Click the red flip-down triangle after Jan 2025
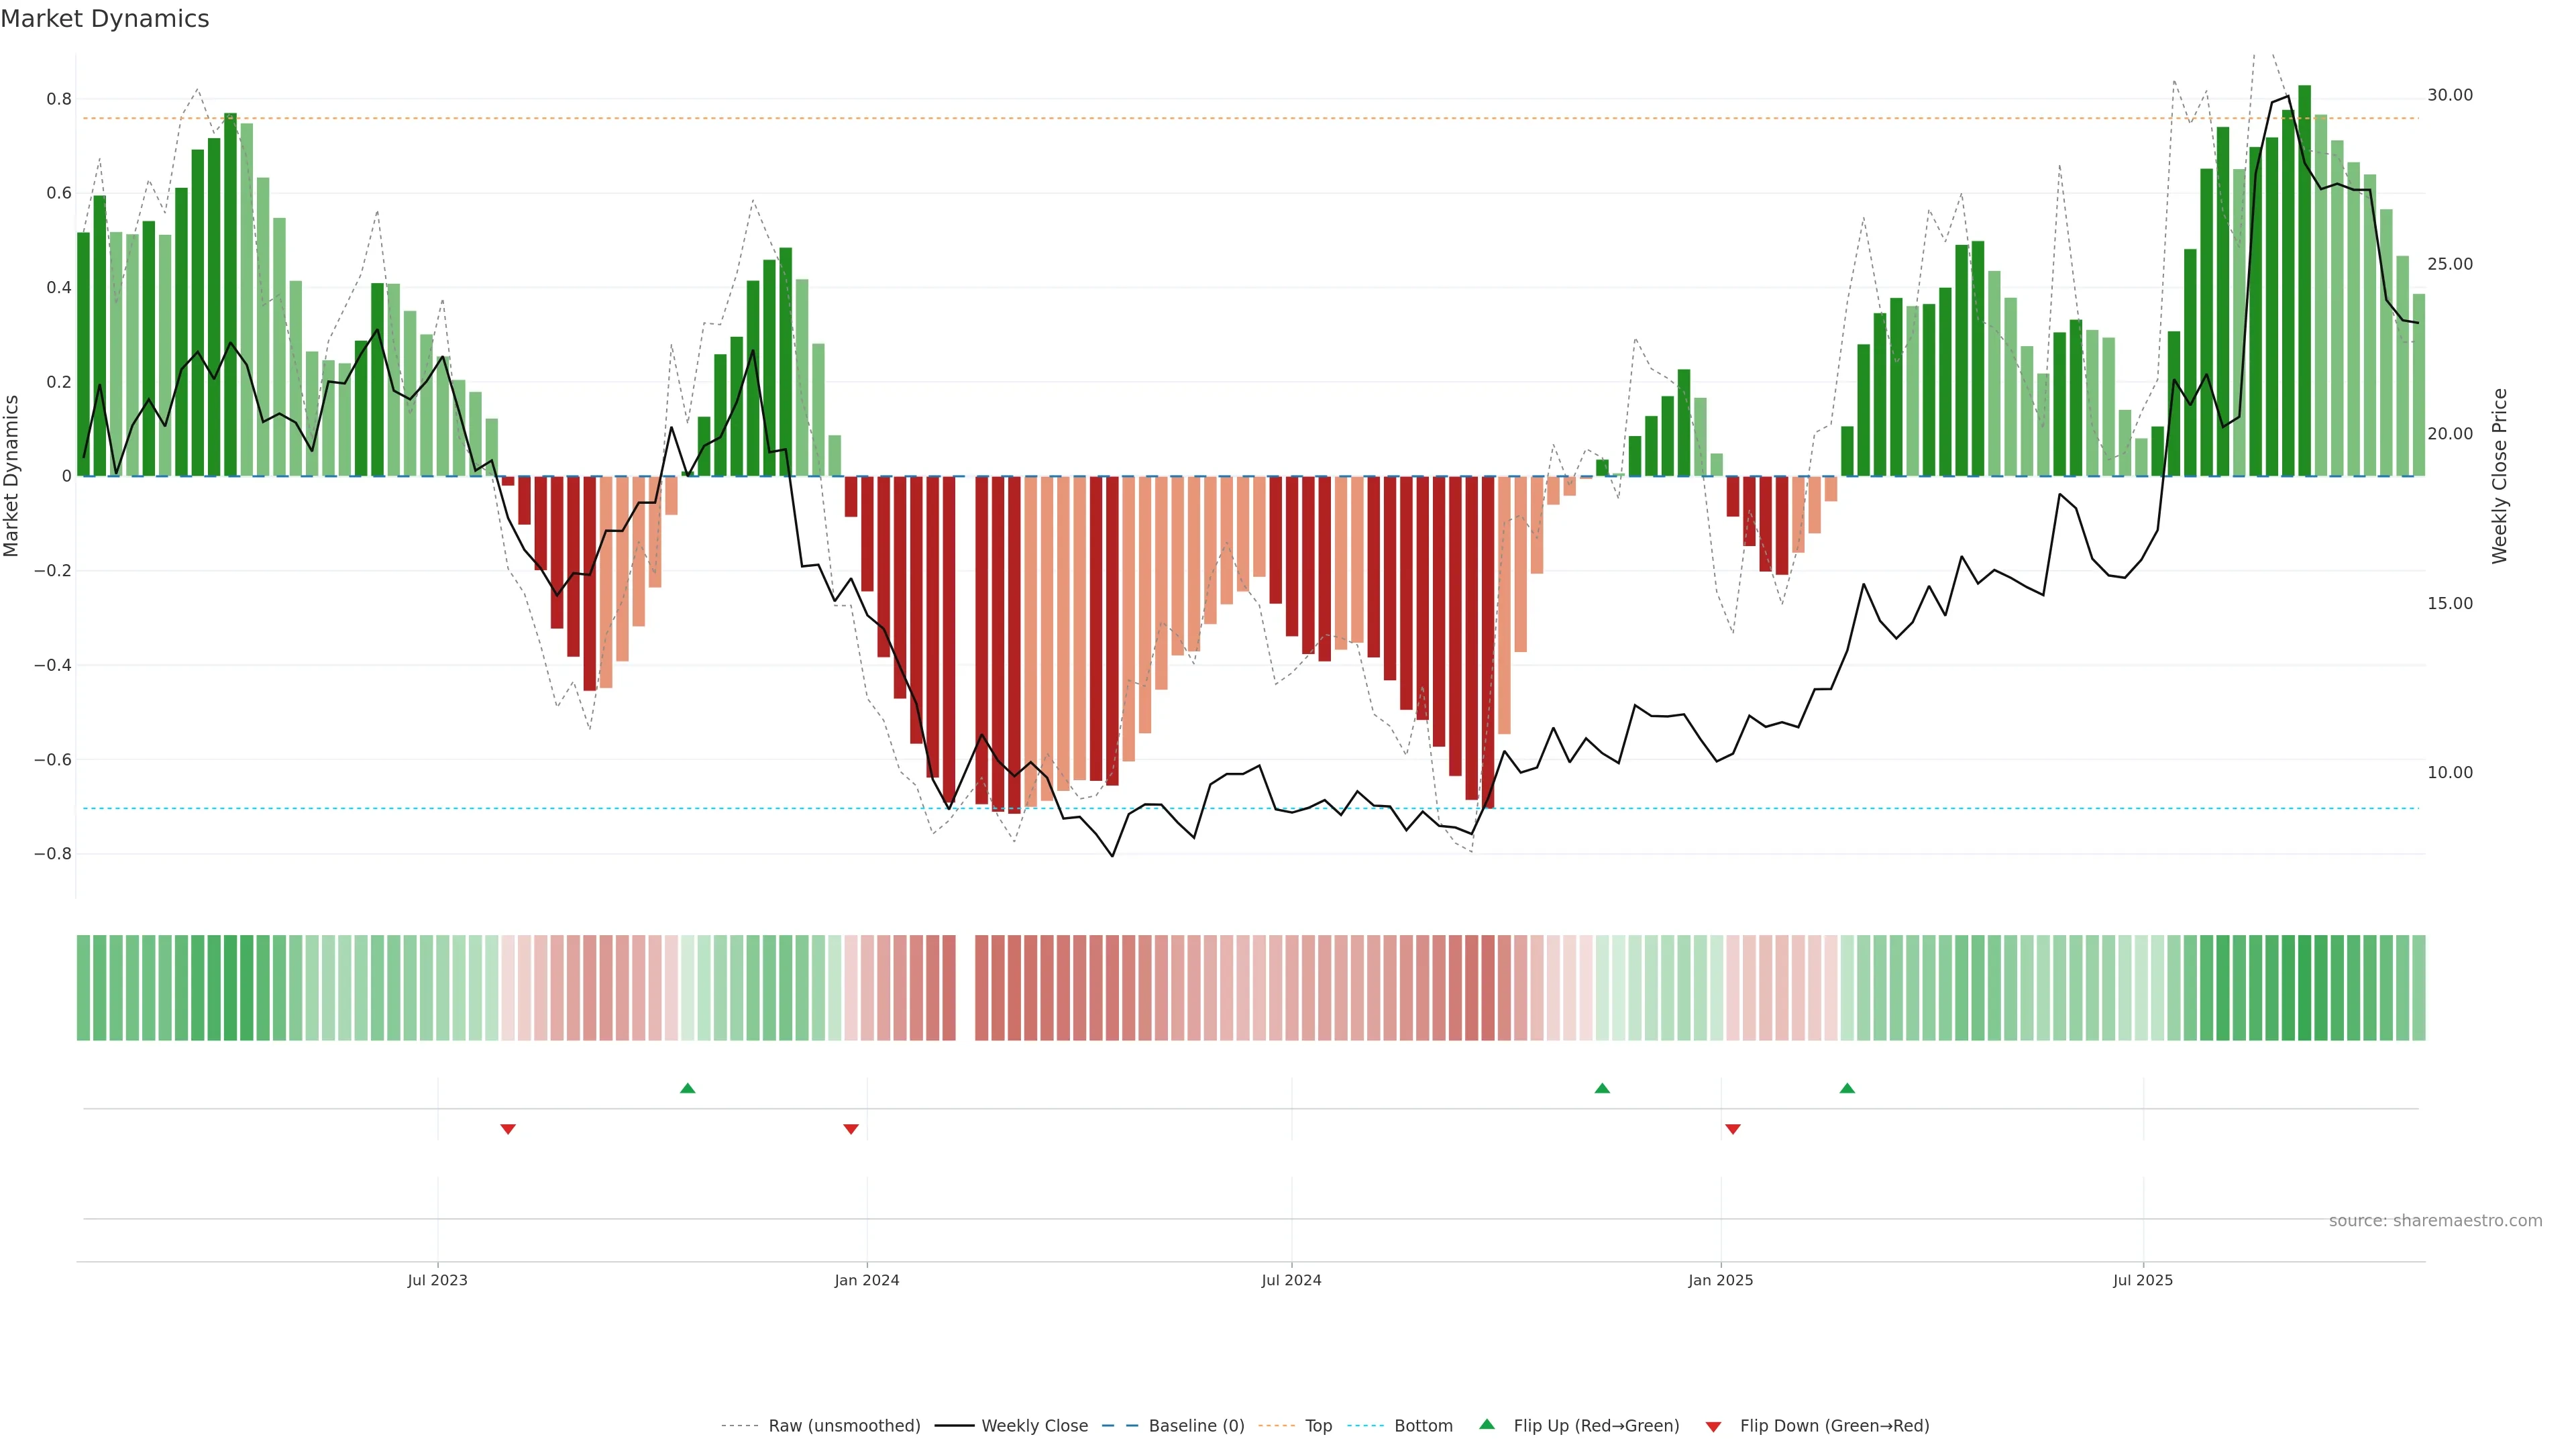 (x=1733, y=1129)
